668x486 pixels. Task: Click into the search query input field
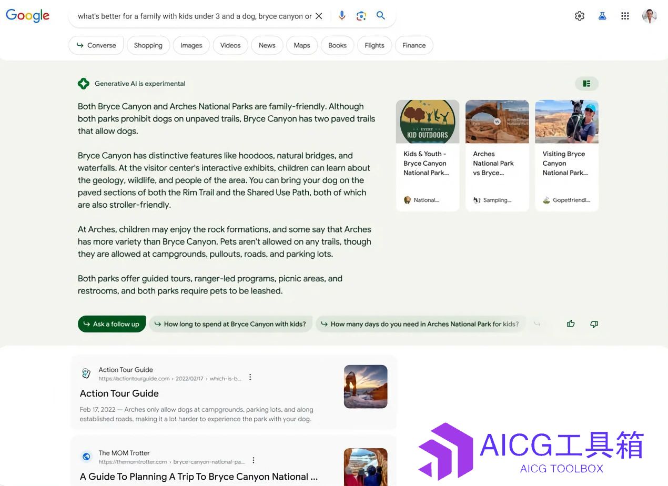coord(195,16)
